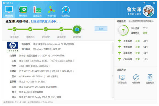Open the 性能测试 speedometer benchmark tab
Image resolution: width=159 pixels, height=106 pixels.
tap(66, 11)
